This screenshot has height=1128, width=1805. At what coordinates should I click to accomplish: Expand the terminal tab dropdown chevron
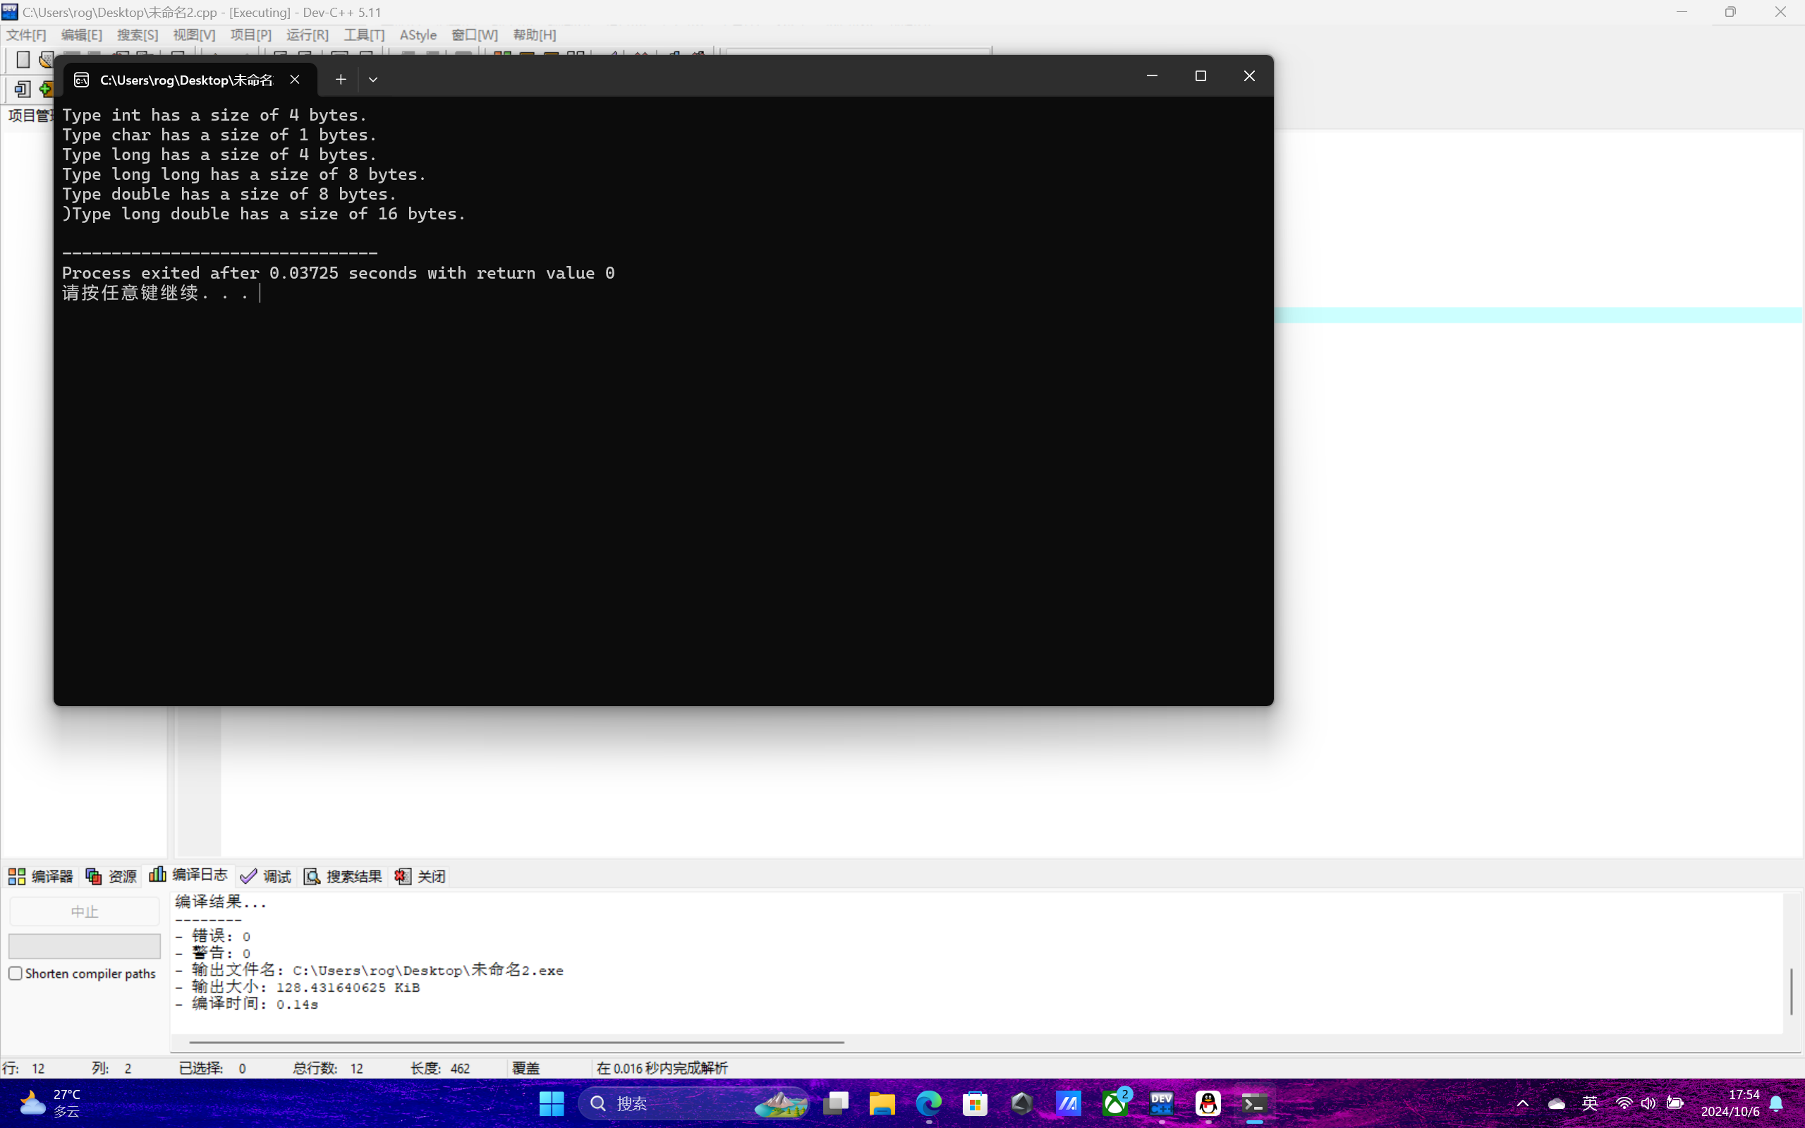pyautogui.click(x=373, y=79)
